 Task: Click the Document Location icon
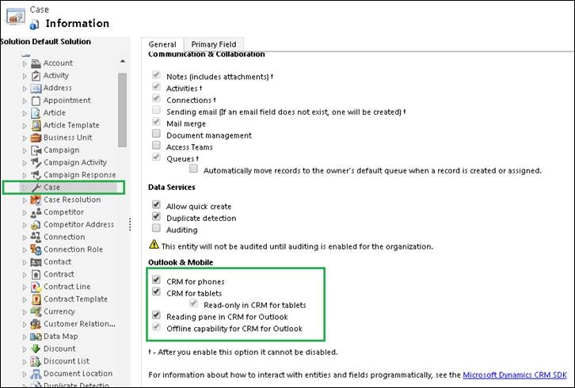click(36, 374)
